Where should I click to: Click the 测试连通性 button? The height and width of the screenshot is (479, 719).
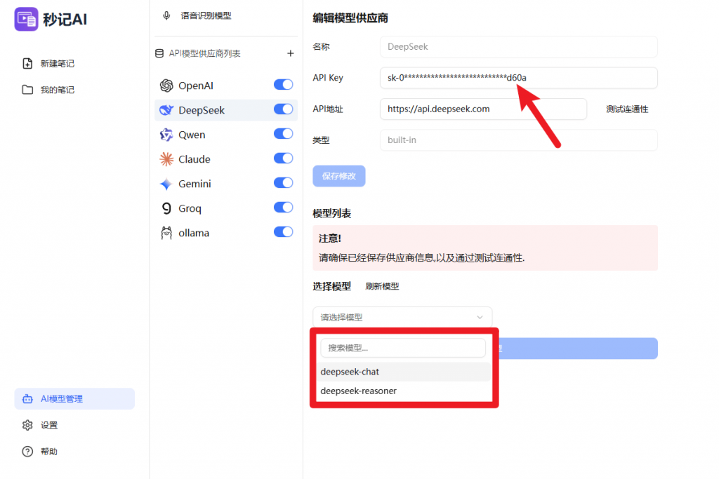(x=627, y=109)
